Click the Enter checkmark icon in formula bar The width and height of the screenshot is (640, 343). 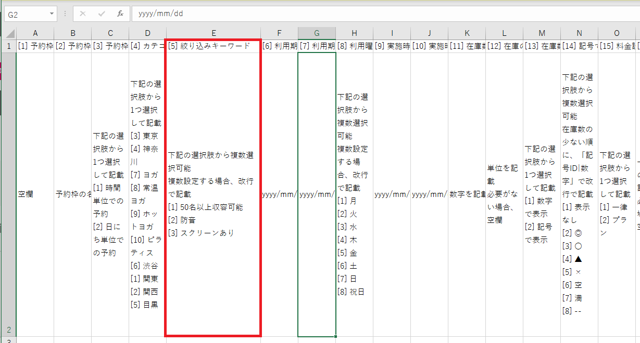102,14
